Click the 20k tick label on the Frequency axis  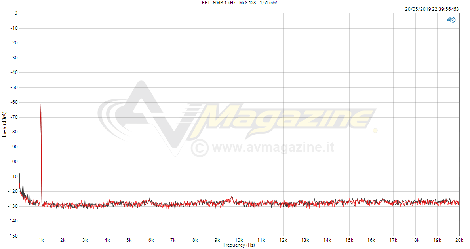pos(459,240)
